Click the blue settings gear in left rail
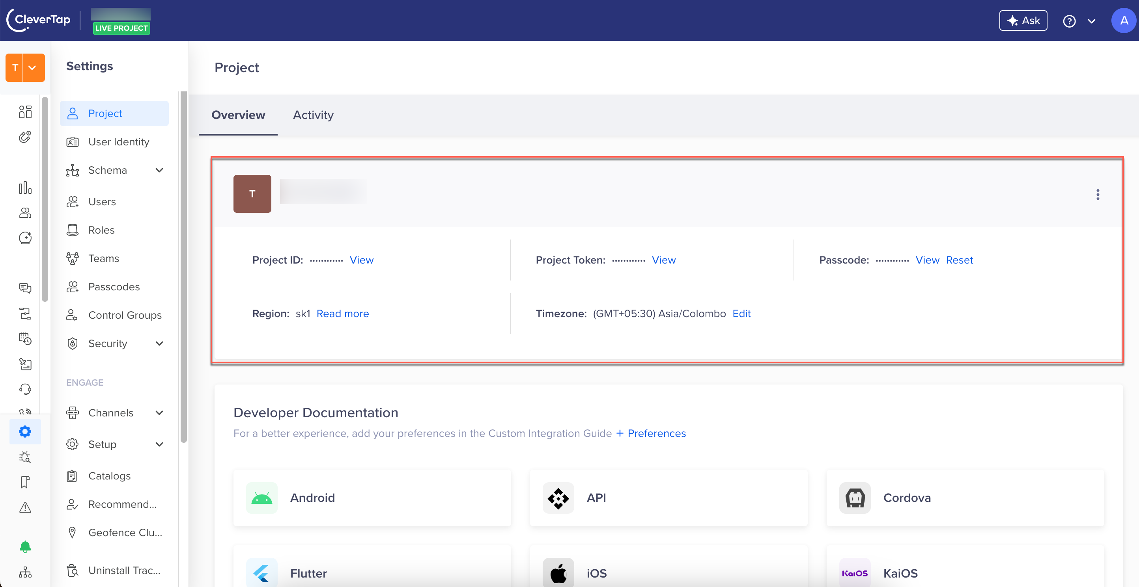 (x=25, y=431)
